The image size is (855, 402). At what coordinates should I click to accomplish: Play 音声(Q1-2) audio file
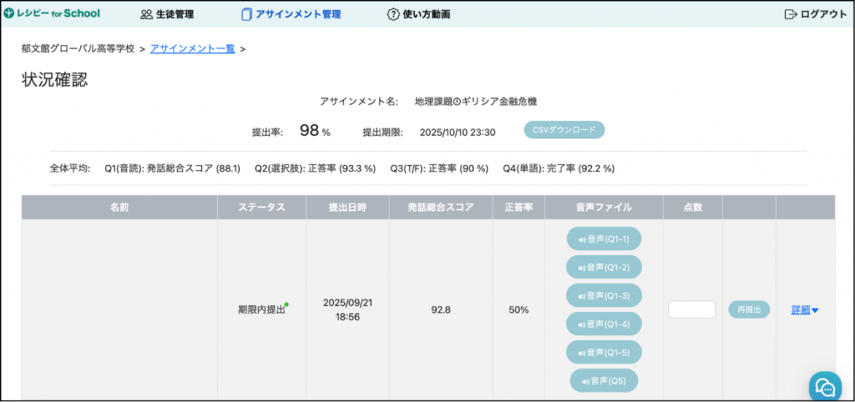pyautogui.click(x=604, y=267)
